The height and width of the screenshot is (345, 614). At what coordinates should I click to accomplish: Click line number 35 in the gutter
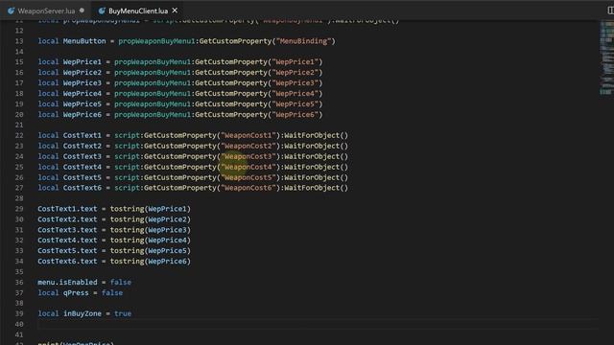19,272
